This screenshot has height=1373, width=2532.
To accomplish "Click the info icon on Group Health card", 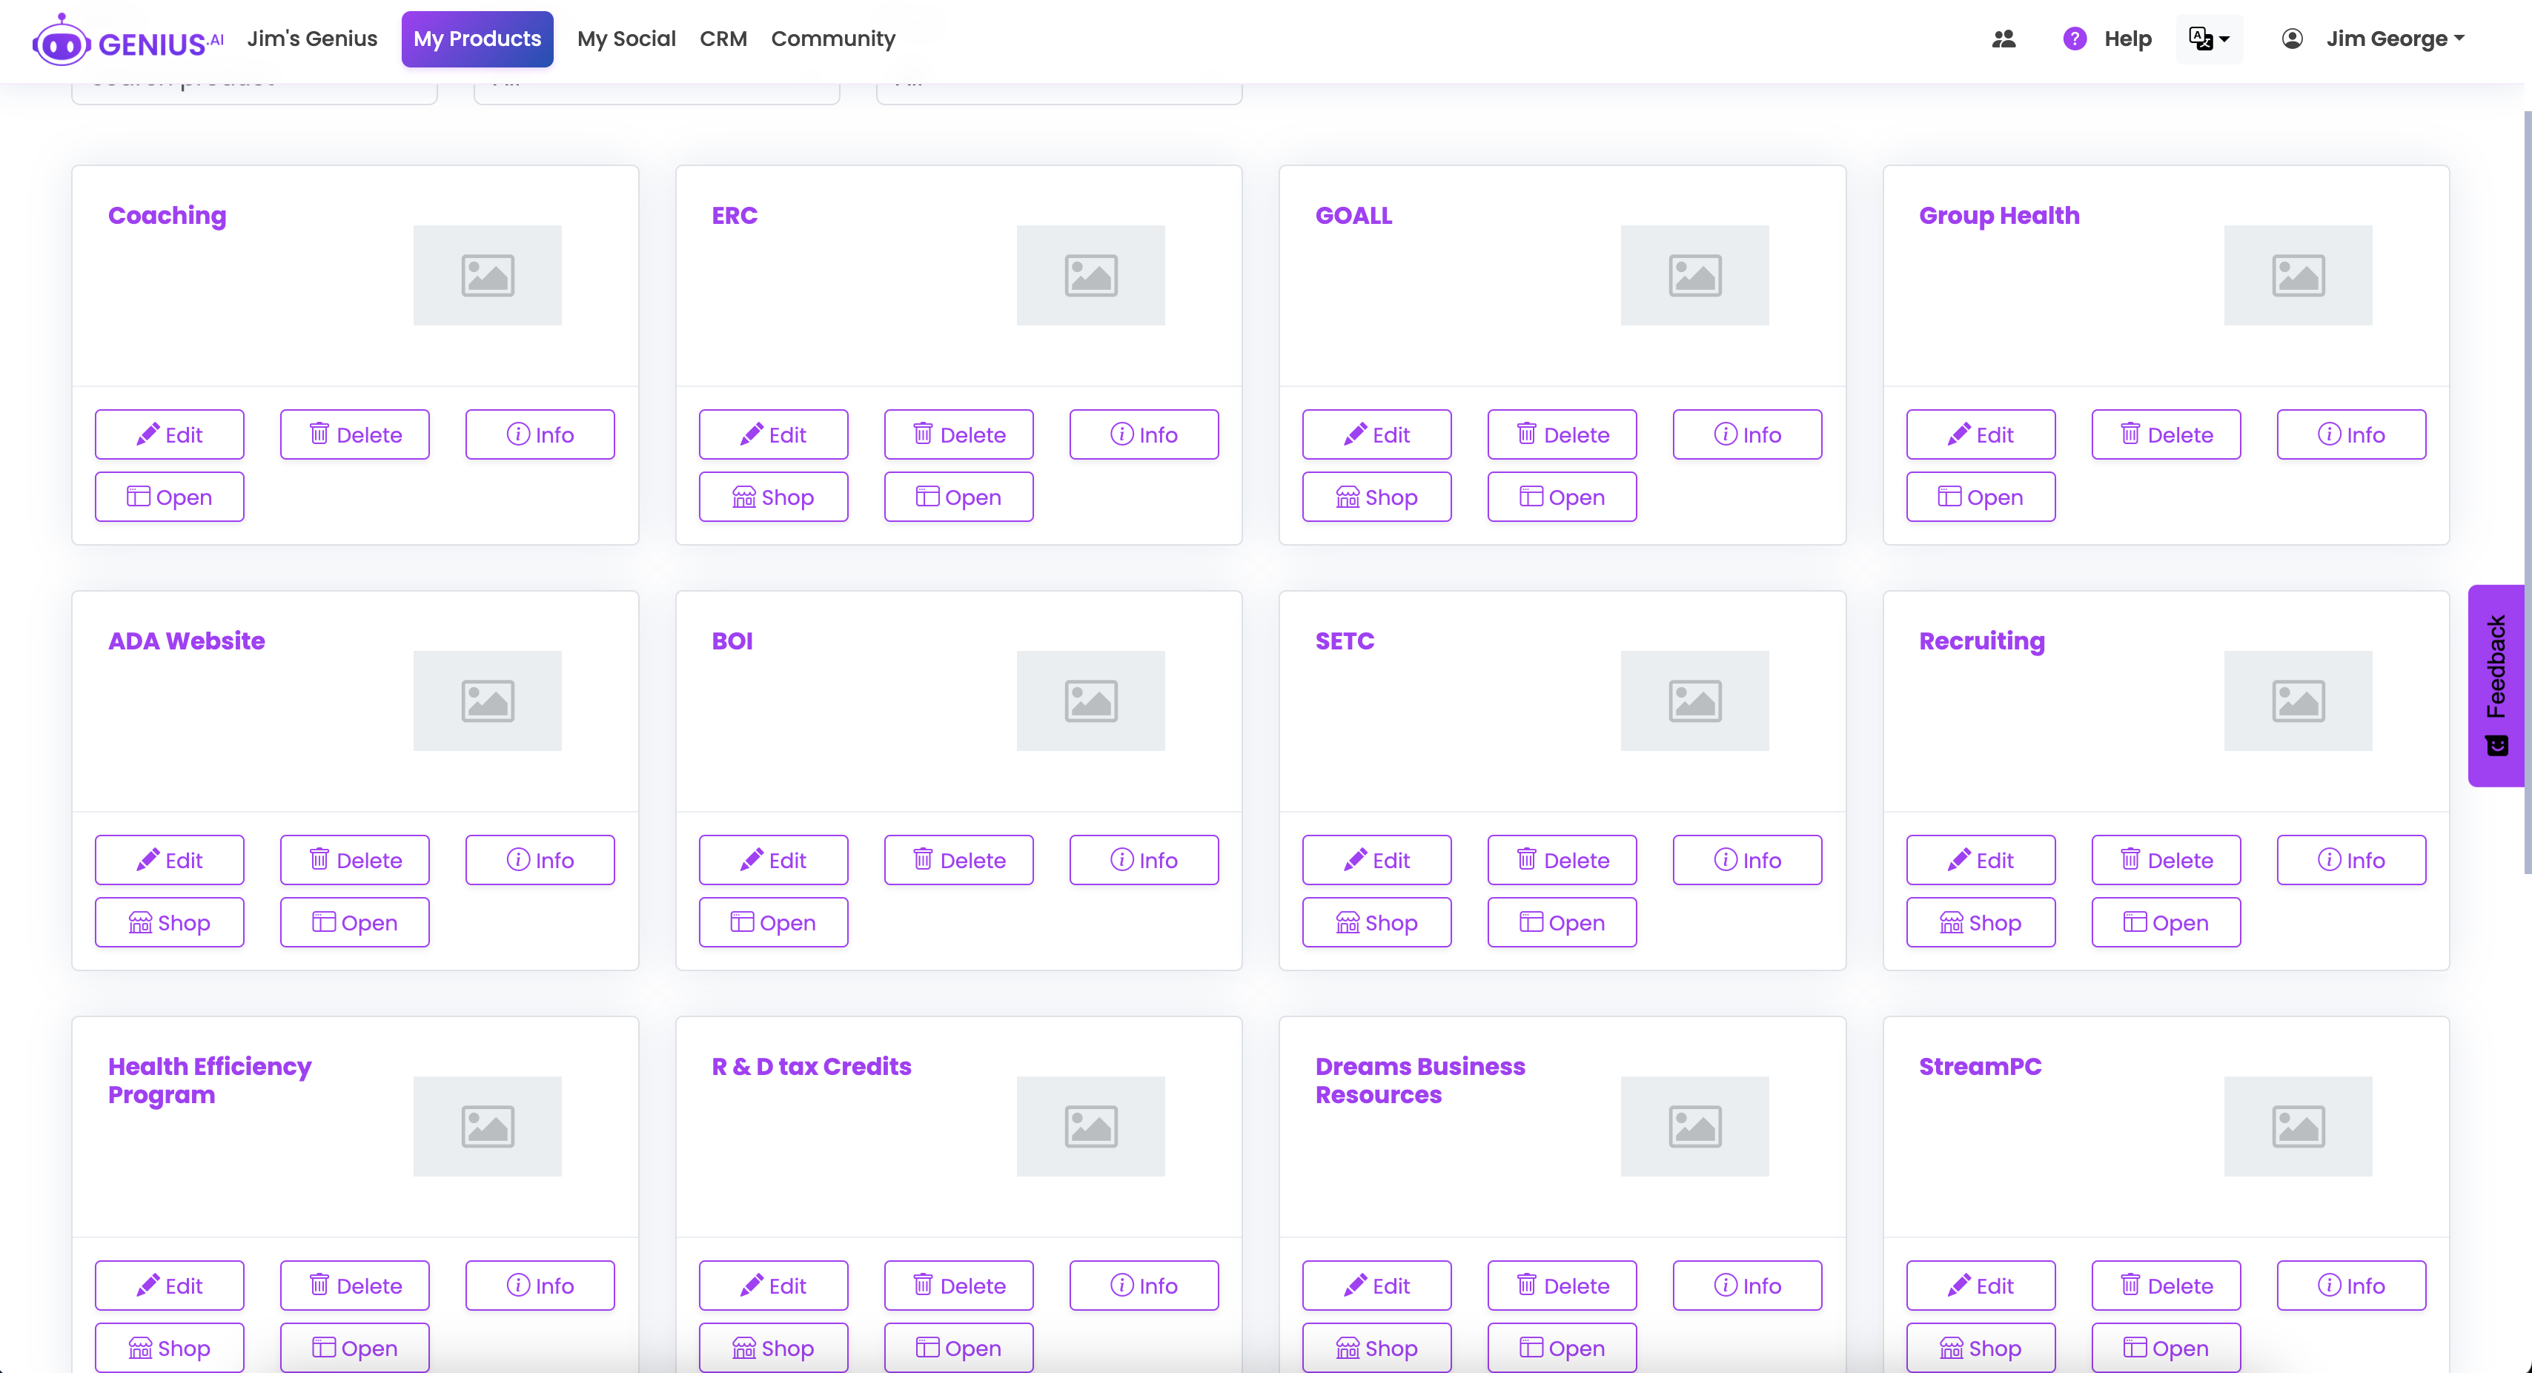I will pyautogui.click(x=2329, y=434).
